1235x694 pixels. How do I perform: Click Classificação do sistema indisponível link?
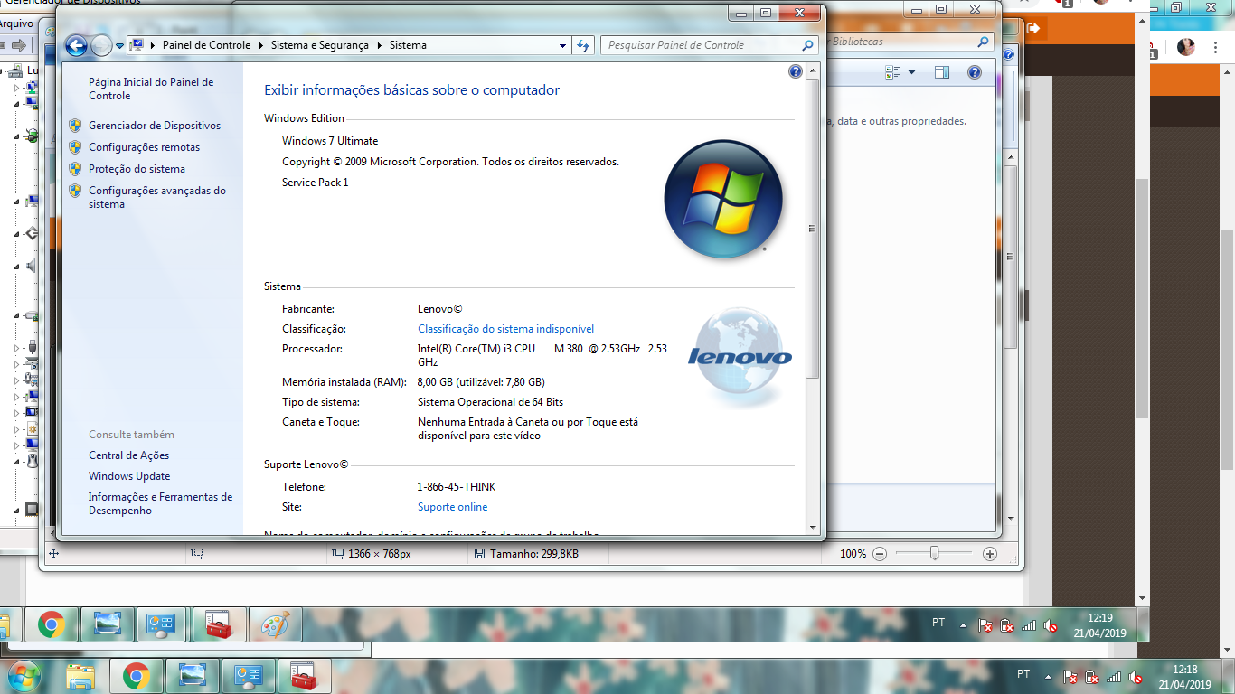click(x=505, y=329)
